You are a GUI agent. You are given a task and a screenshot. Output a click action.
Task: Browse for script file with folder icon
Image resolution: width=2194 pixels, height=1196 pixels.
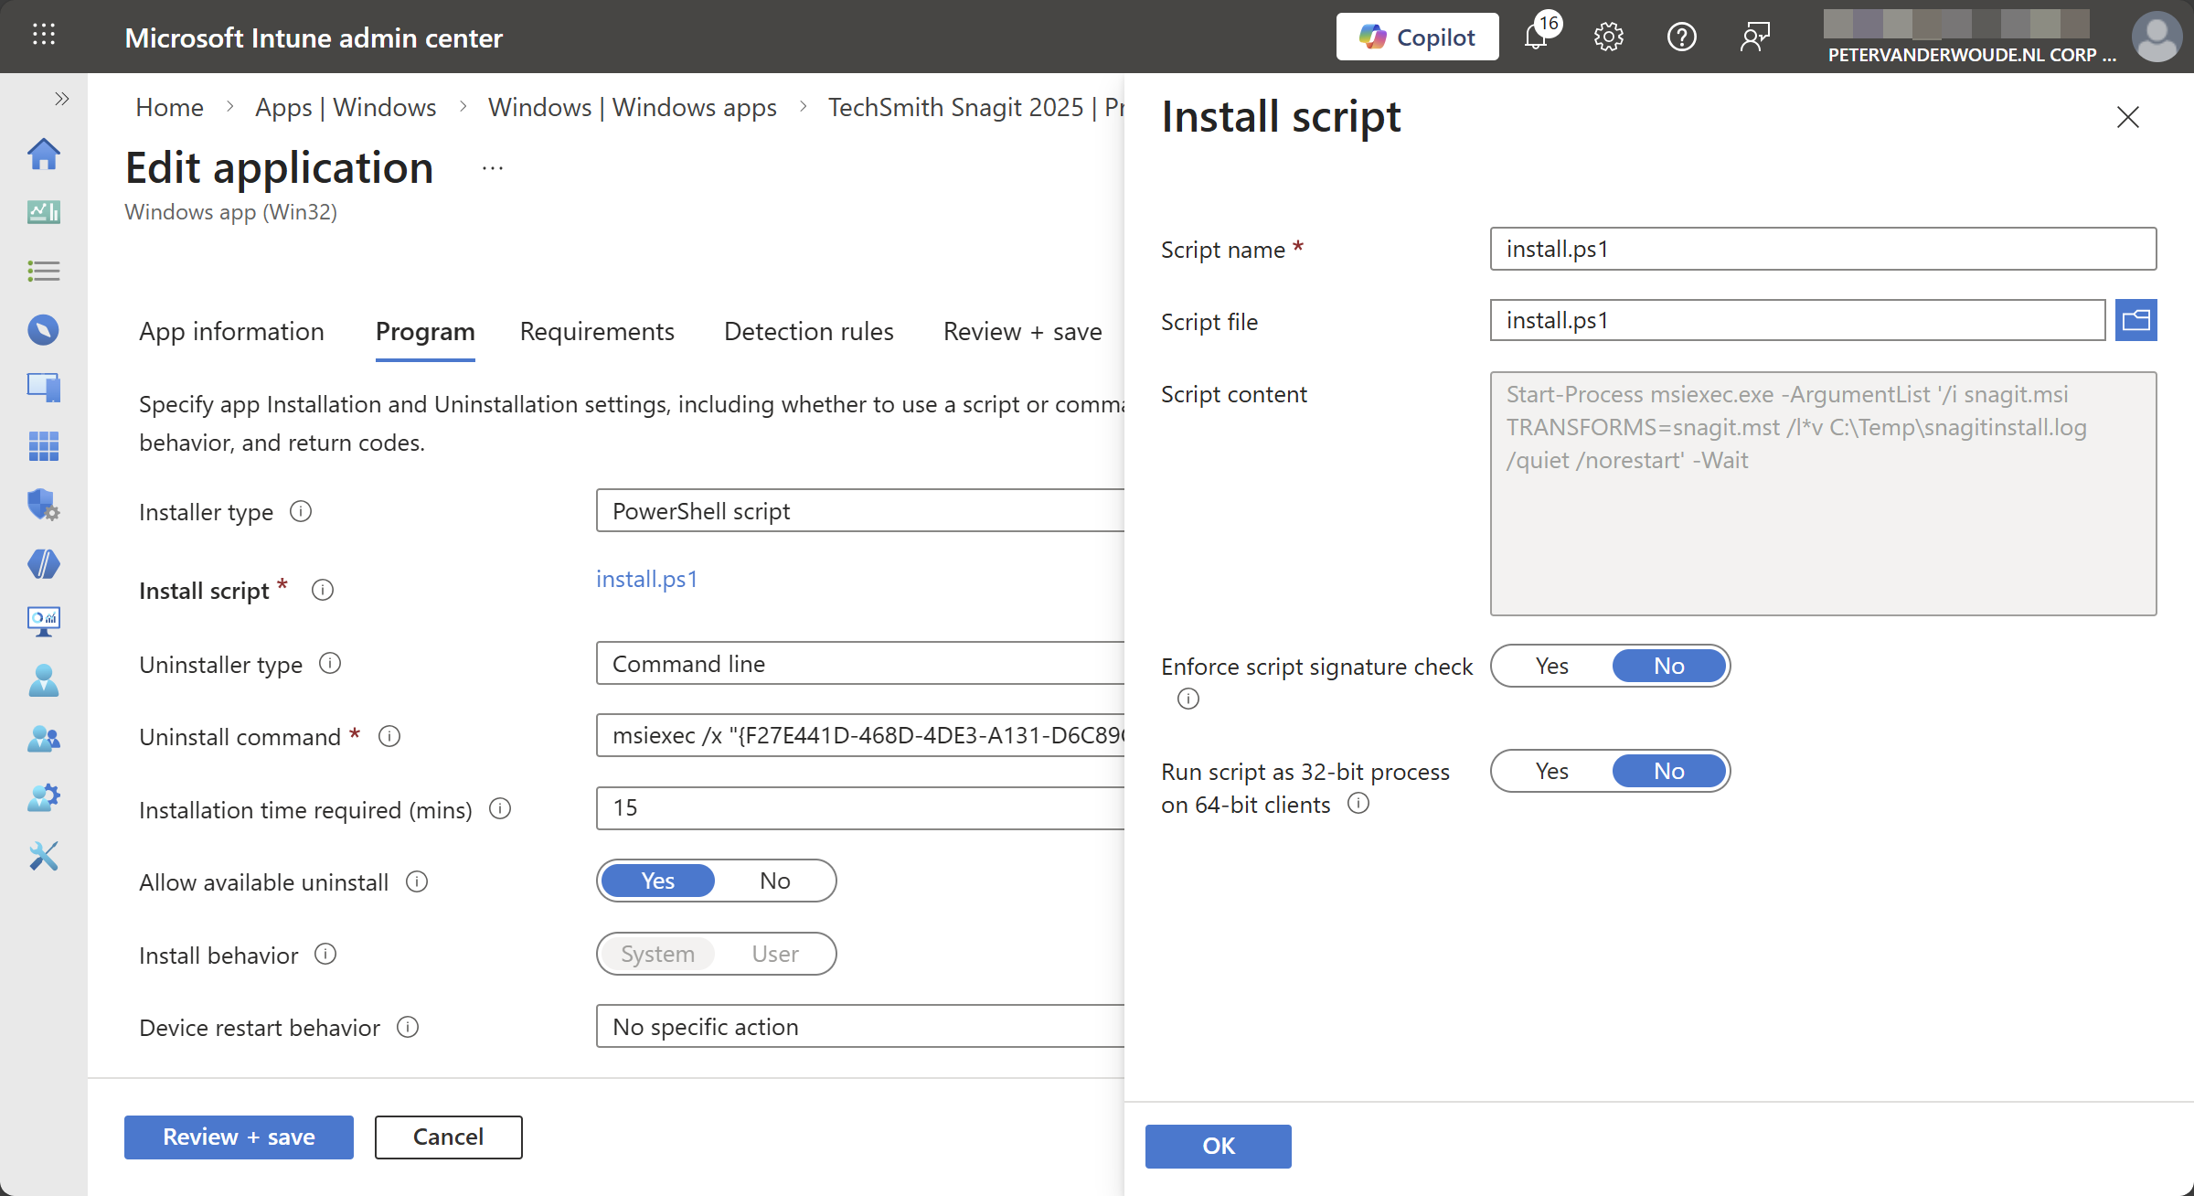coord(2135,320)
